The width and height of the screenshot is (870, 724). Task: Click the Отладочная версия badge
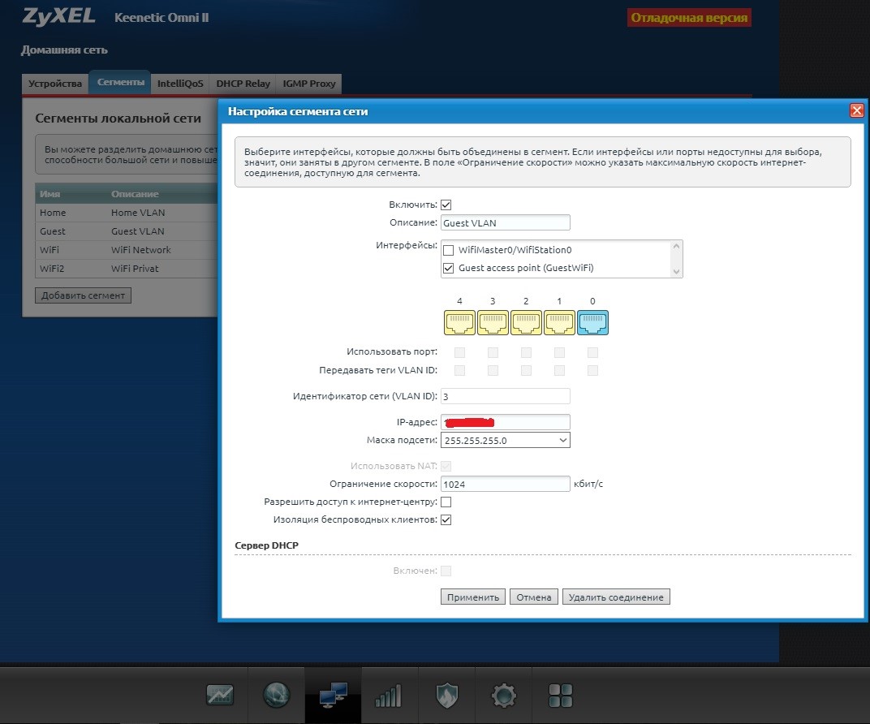click(x=689, y=18)
